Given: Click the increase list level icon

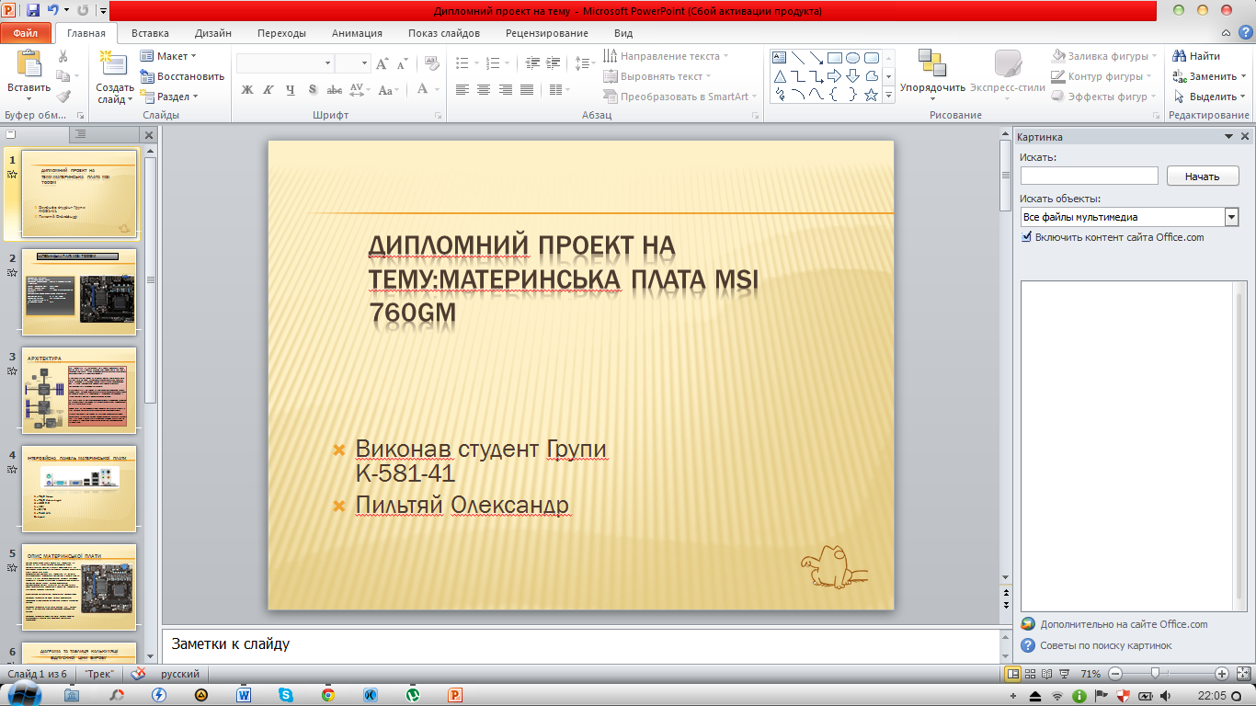Looking at the screenshot, I should point(553,63).
